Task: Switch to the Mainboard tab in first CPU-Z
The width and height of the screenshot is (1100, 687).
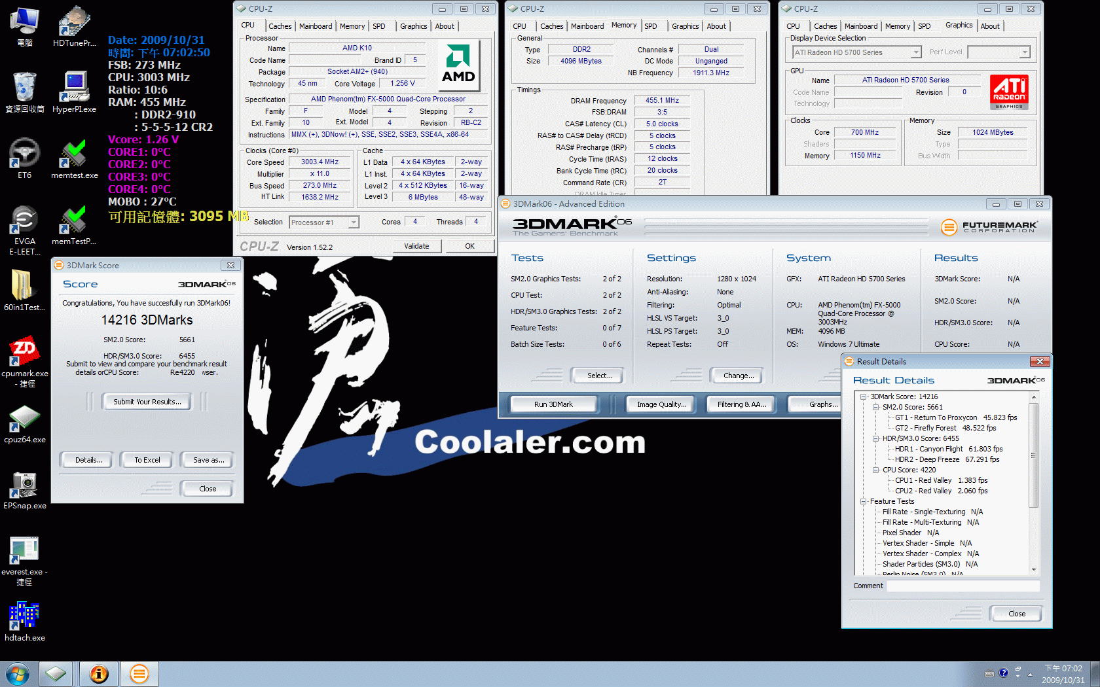Action: click(x=315, y=26)
